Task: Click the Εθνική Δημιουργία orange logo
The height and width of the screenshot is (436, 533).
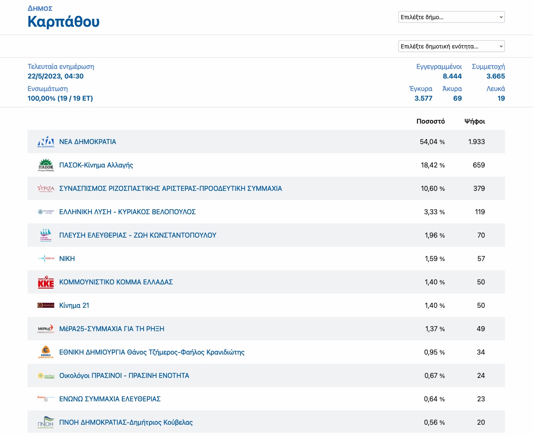Action: click(46, 352)
